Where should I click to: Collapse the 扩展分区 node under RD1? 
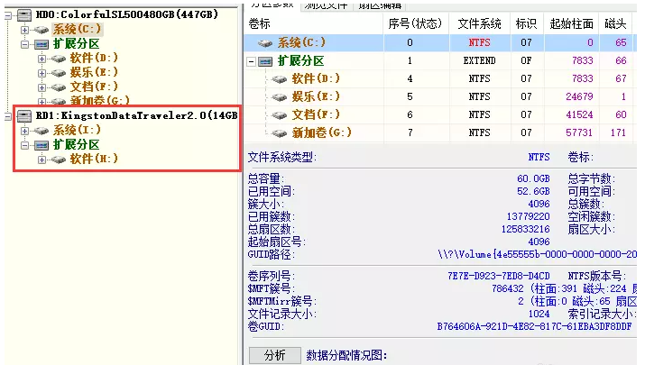(x=24, y=145)
